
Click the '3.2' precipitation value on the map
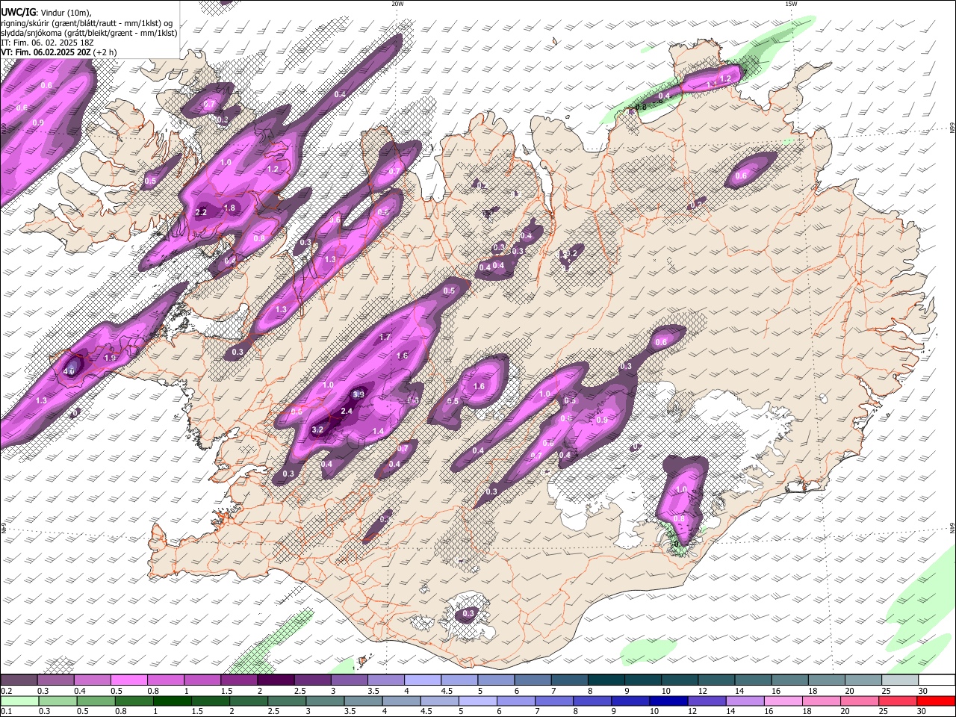(x=317, y=429)
